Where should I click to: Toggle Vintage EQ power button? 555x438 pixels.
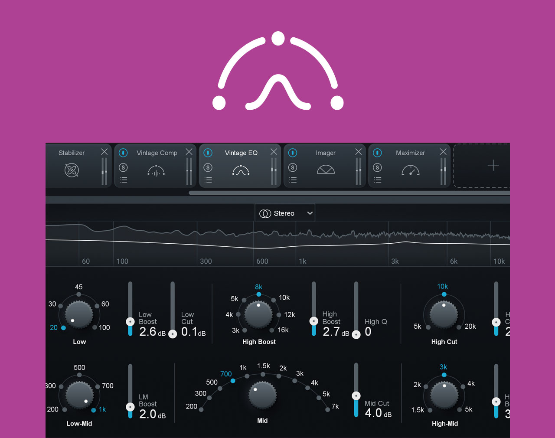click(x=208, y=153)
